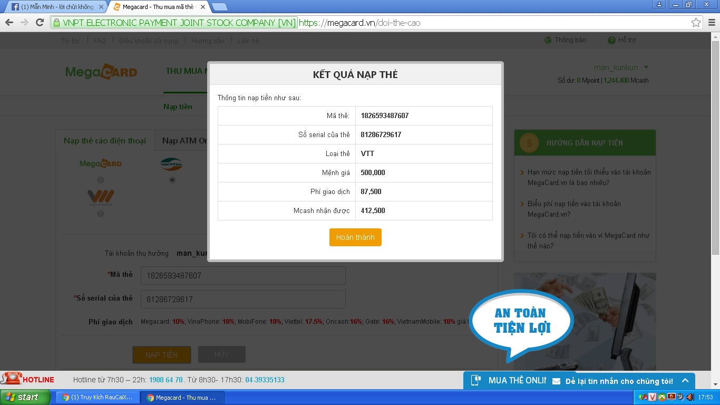Click the red Hotline phone icon
720x405 pixels.
11,379
